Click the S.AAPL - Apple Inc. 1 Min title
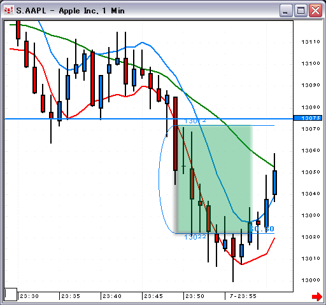 (71, 11)
